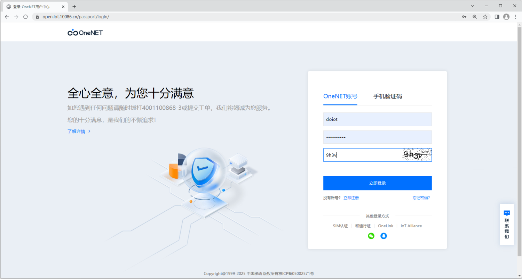Click the WeChat quick login icon
Image resolution: width=522 pixels, height=279 pixels.
coord(371,236)
